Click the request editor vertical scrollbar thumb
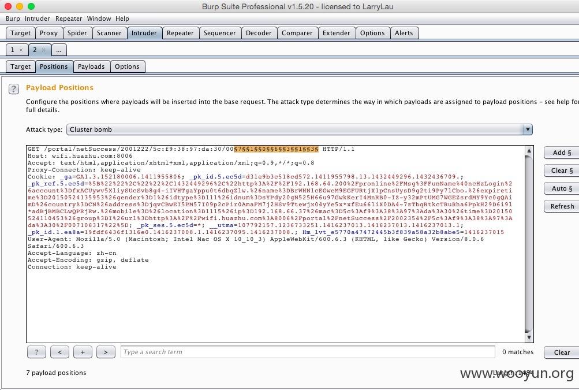The image size is (579, 390). (529, 243)
